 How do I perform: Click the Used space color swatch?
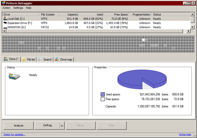(x=103, y=94)
